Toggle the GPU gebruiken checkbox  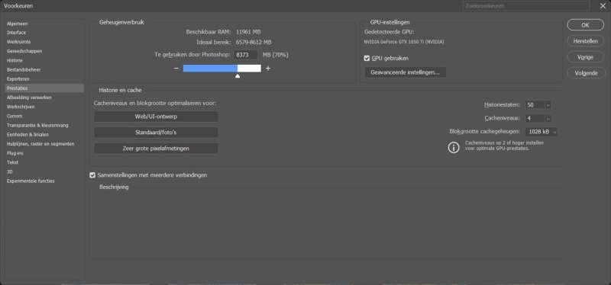[367, 59]
